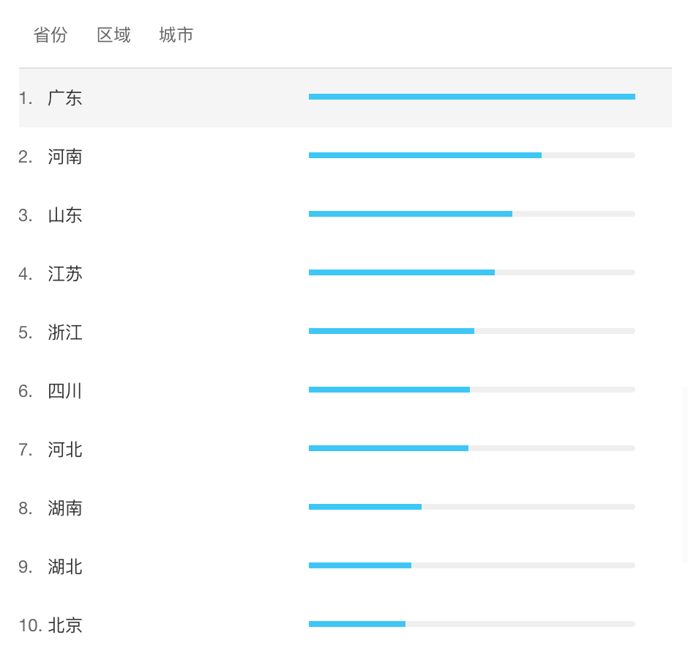Switch to the 区域 tab

(113, 34)
